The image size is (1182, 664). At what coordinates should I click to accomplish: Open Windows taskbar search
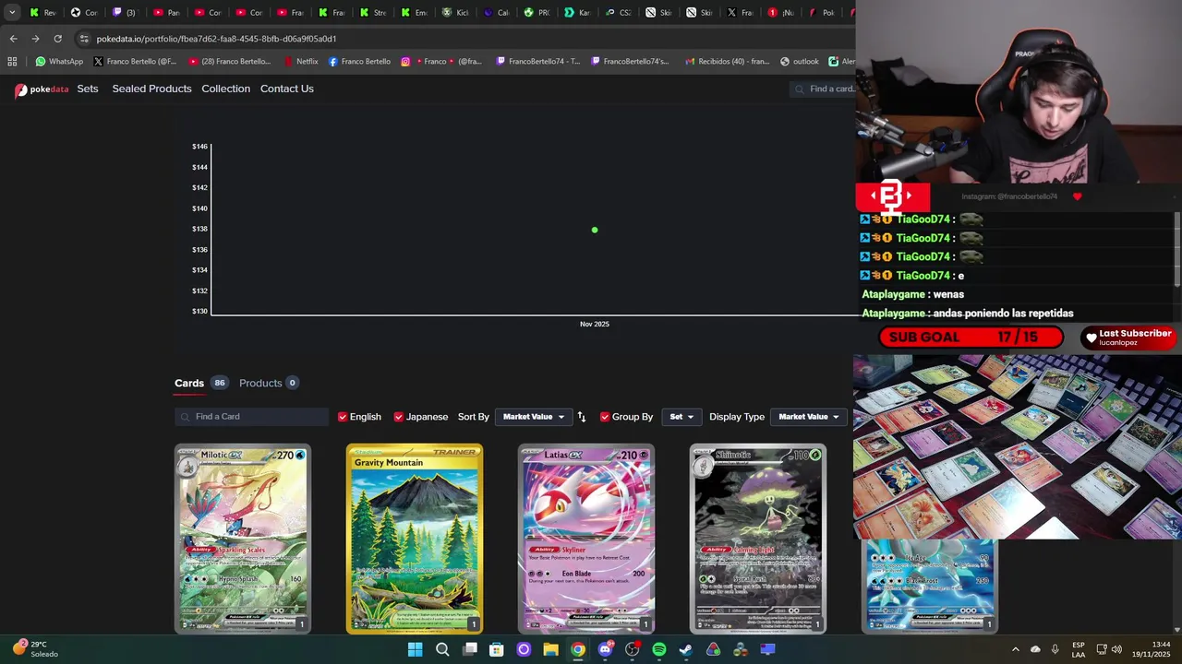442,649
